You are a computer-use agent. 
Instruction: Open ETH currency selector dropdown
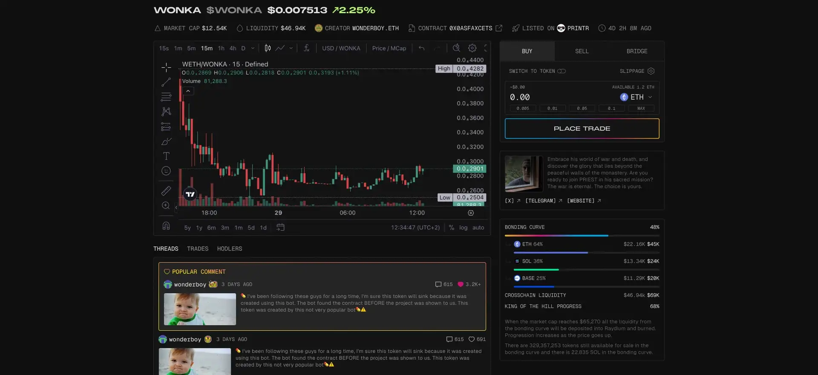click(637, 97)
